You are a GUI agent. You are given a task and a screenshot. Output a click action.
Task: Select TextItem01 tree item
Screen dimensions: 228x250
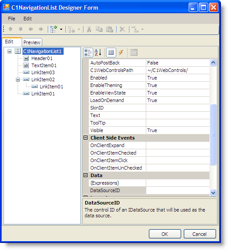click(x=44, y=65)
